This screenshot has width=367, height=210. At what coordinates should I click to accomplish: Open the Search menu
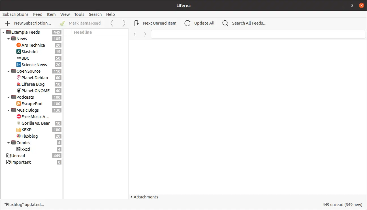click(95, 14)
